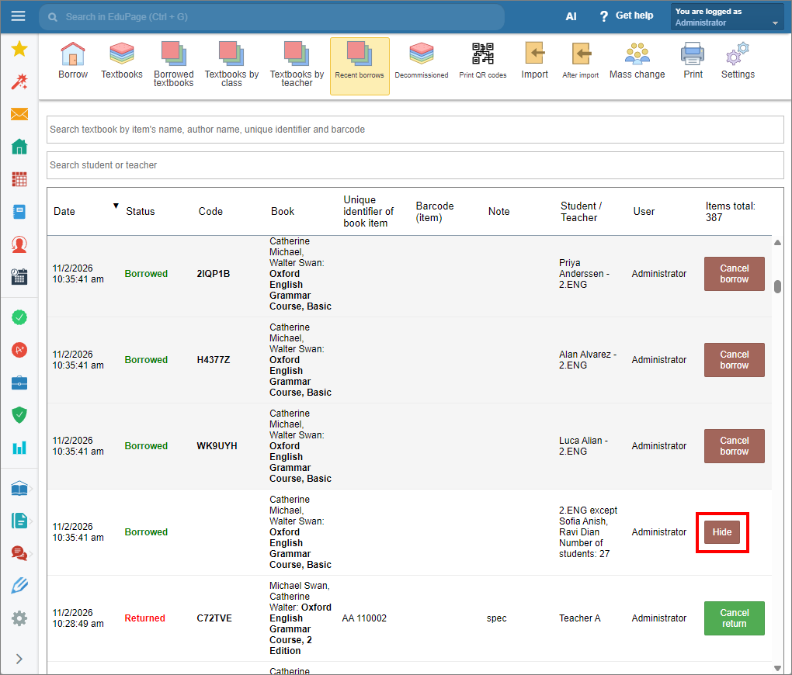This screenshot has height=675, width=792.
Task: Click Cancel return for Teacher A
Action: [734, 618]
